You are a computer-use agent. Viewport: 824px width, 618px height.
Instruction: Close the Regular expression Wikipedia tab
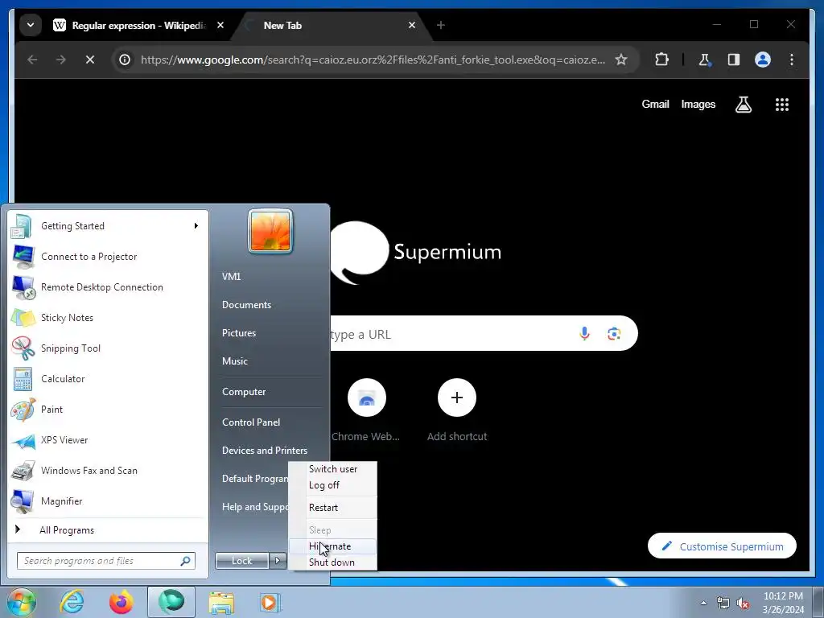point(220,25)
